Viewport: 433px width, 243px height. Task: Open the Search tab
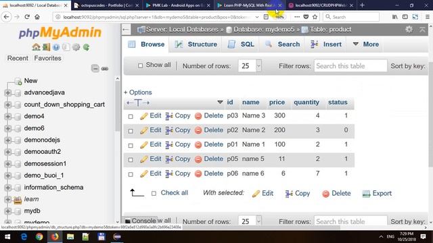[x=282, y=45]
